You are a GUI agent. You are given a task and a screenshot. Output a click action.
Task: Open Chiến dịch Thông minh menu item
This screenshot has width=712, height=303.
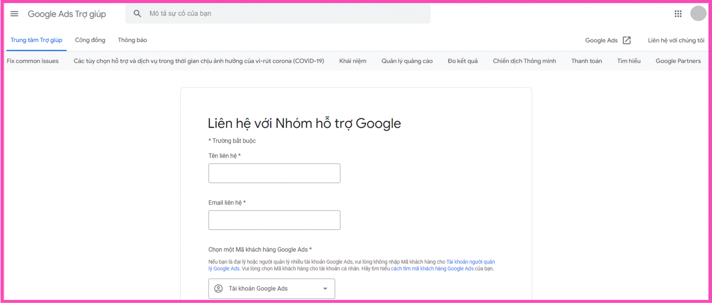[524, 61]
